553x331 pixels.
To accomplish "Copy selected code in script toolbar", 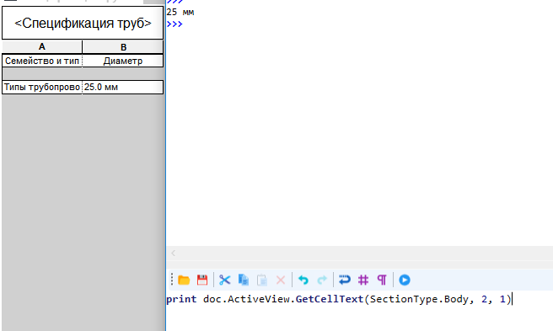I will 244,280.
